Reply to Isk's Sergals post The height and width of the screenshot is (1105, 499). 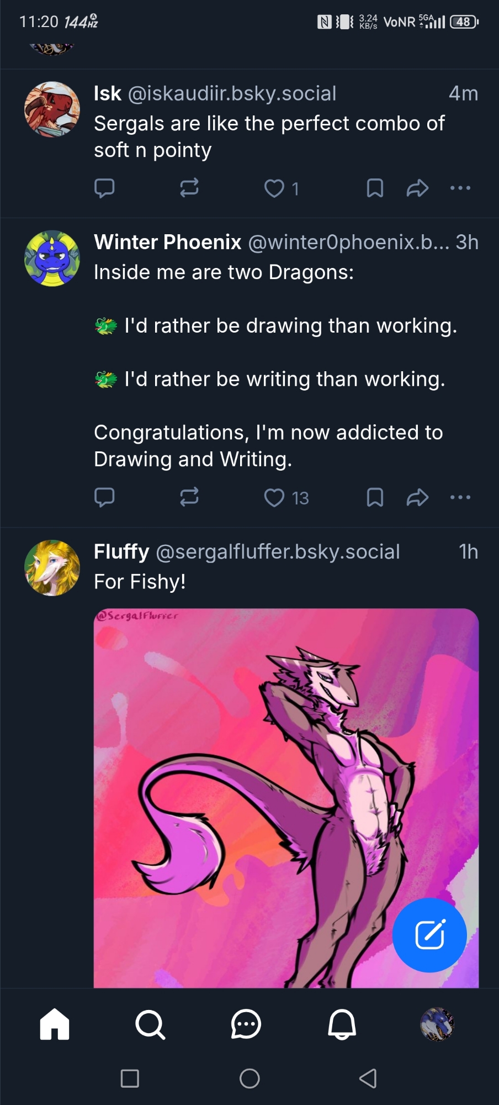point(104,188)
